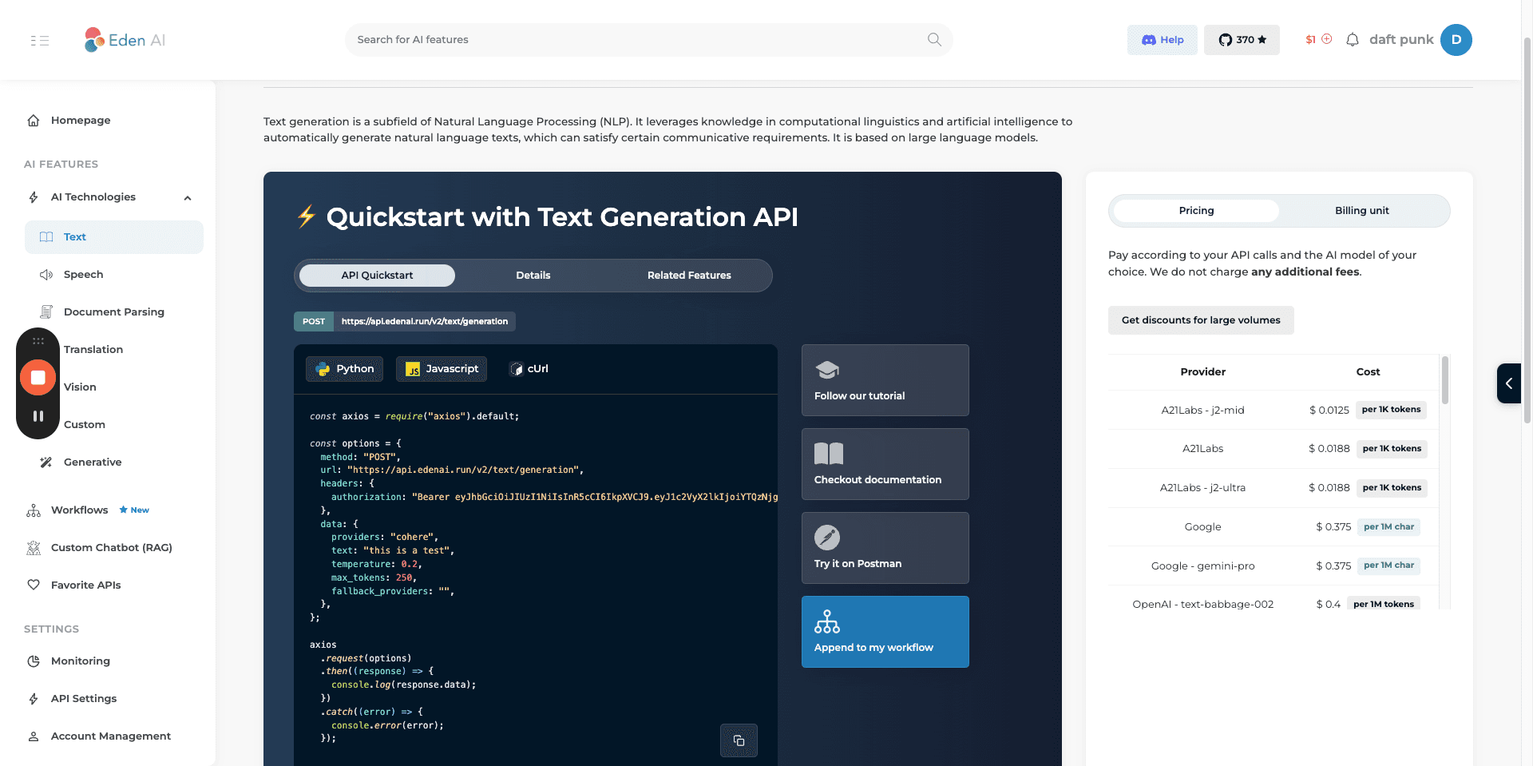Expand the right side panel arrow
This screenshot has height=766, width=1533.
point(1509,383)
